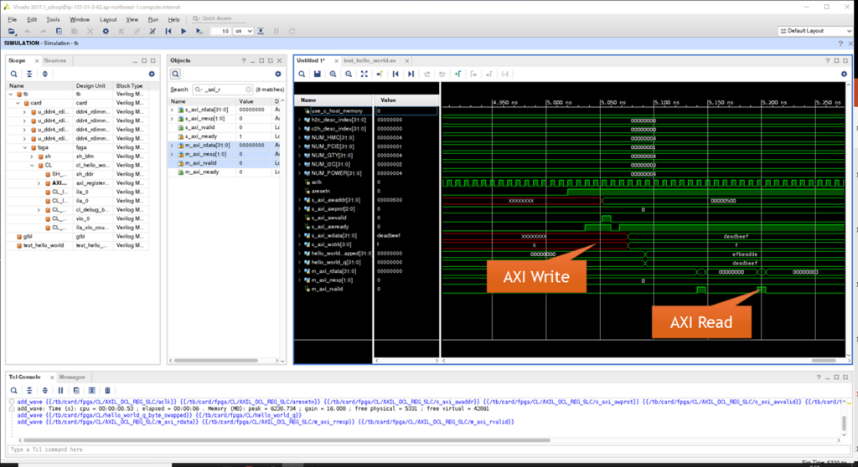Open the Tools menu
The height and width of the screenshot is (467, 858).
point(53,19)
